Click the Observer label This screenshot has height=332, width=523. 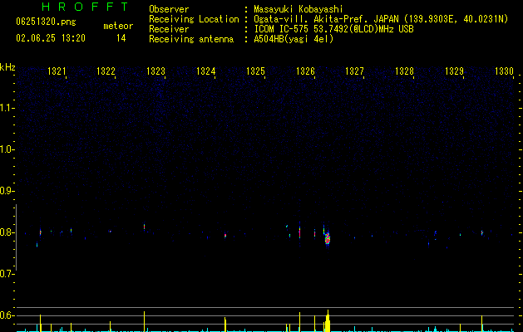(x=169, y=9)
